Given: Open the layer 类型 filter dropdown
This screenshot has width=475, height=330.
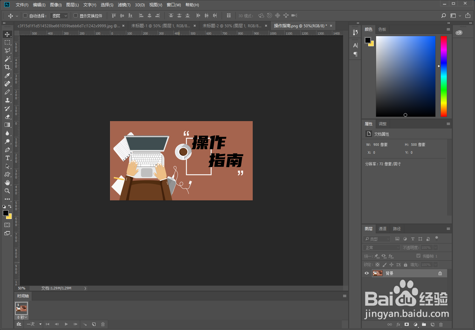Looking at the screenshot, I should pyautogui.click(x=376, y=239).
